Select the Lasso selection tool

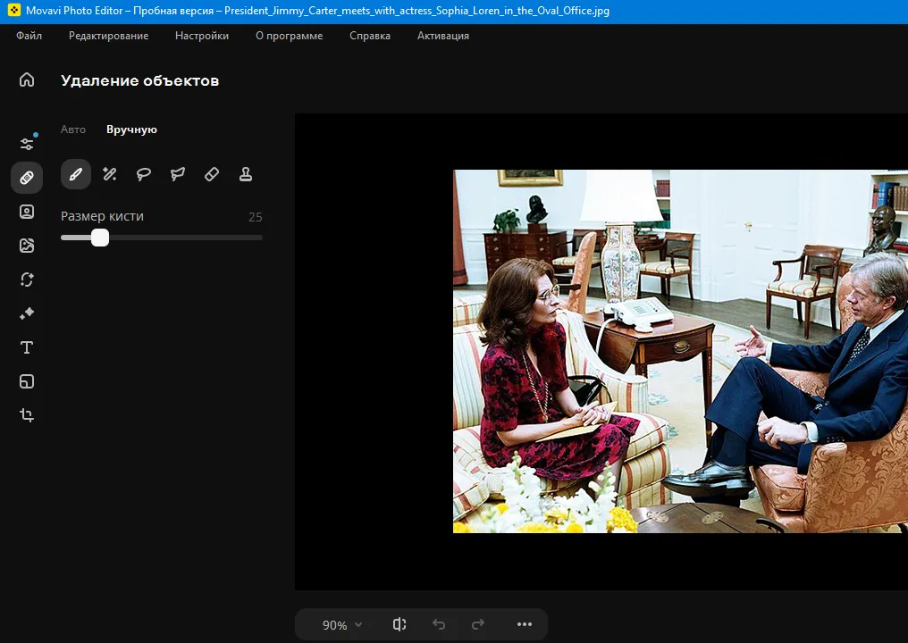(x=144, y=174)
